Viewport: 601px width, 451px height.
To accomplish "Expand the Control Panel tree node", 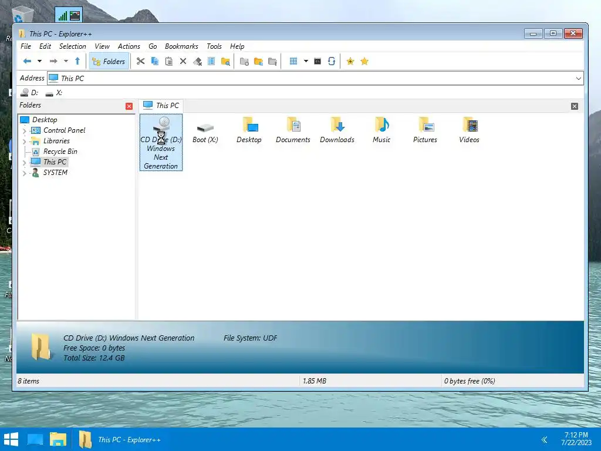I will pyautogui.click(x=25, y=131).
